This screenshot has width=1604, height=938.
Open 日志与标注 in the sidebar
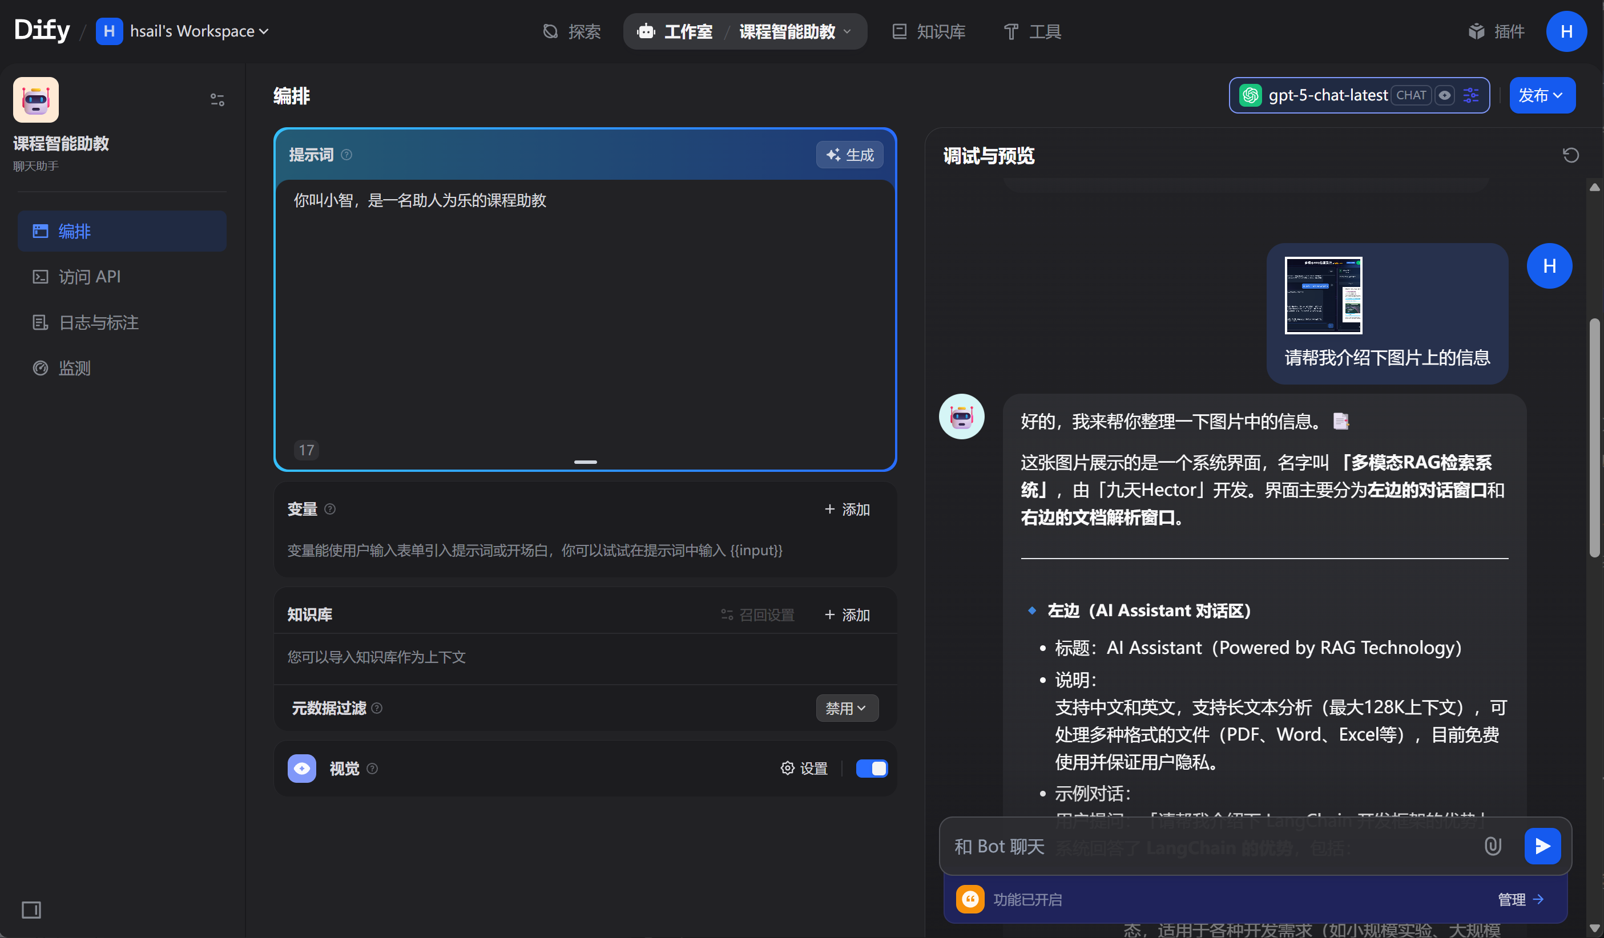122,322
